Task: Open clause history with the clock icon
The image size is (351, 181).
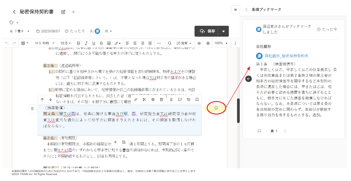Action: (188, 99)
